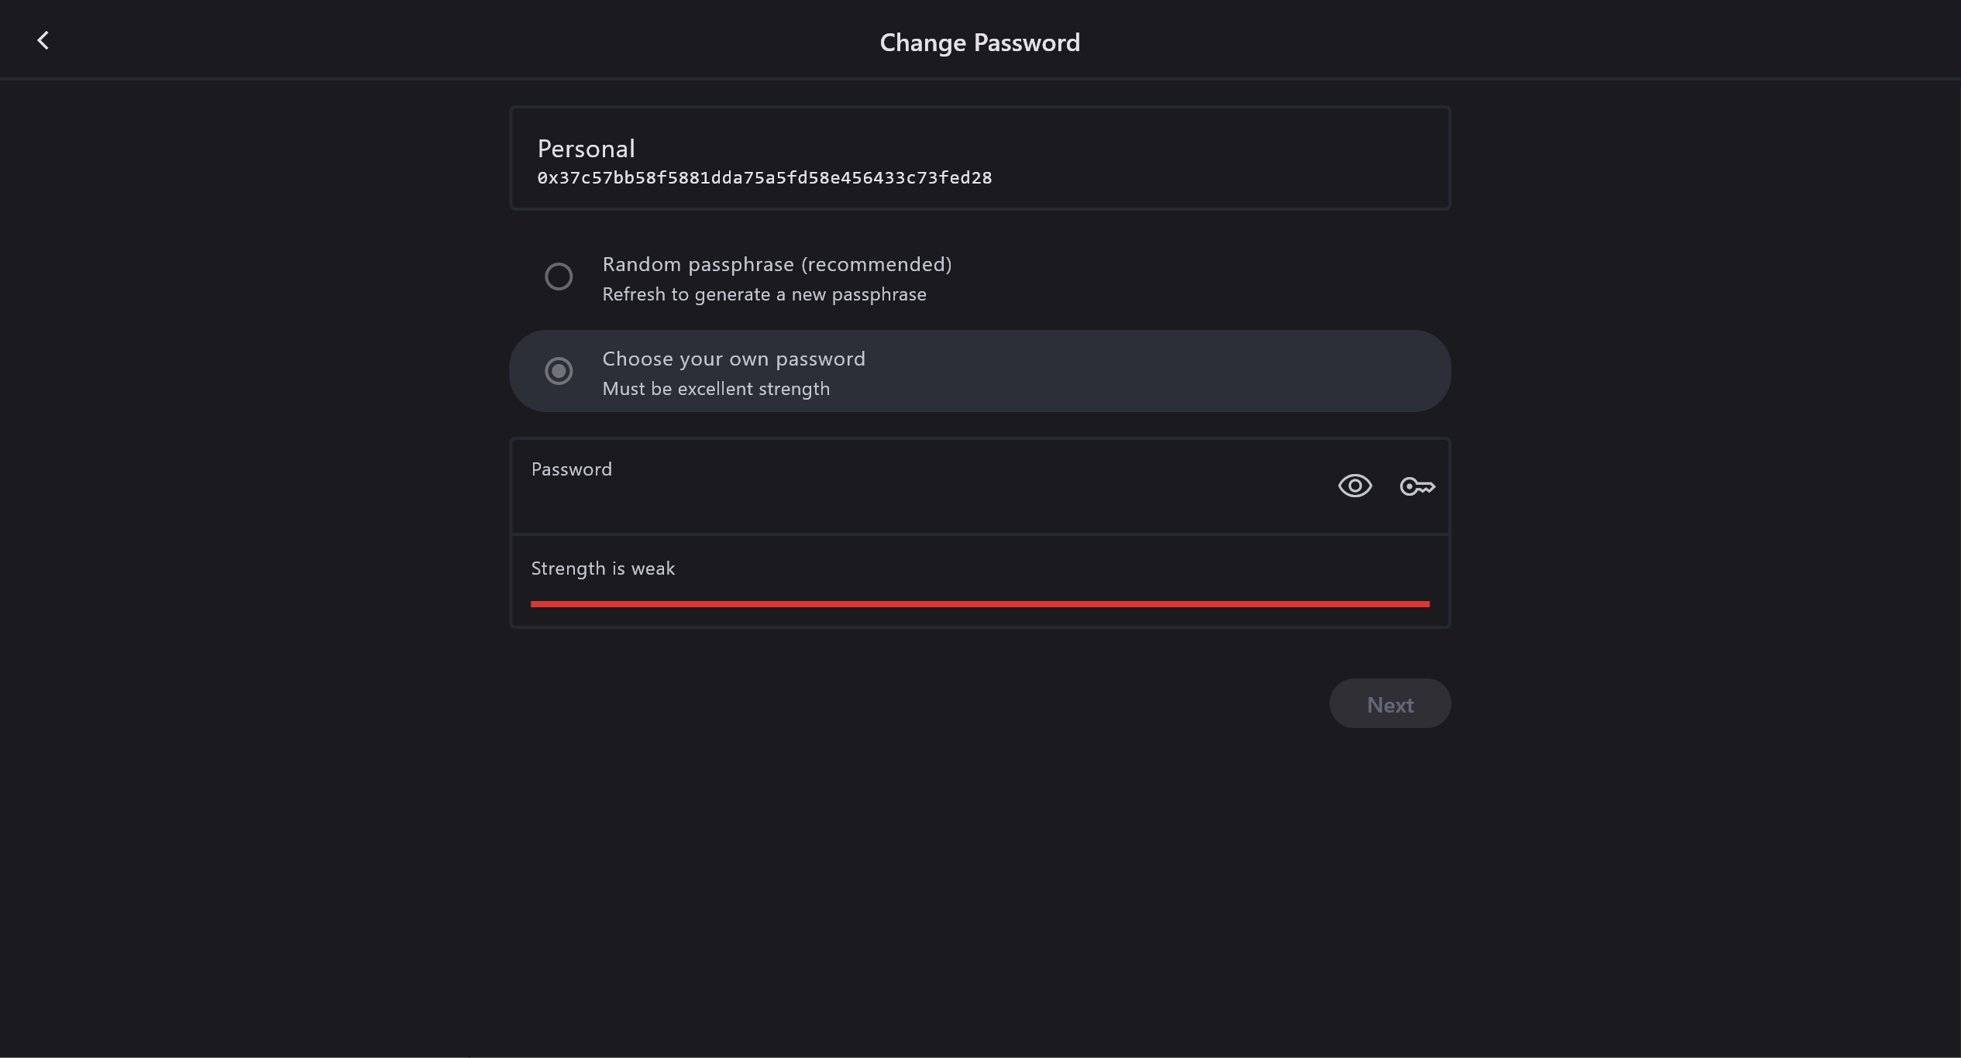Click the Personal account name
The height and width of the screenshot is (1058, 1961).
pyautogui.click(x=586, y=149)
